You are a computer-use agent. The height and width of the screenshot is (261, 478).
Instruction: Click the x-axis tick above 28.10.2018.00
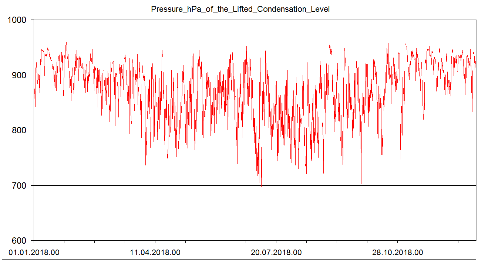tap(397, 242)
